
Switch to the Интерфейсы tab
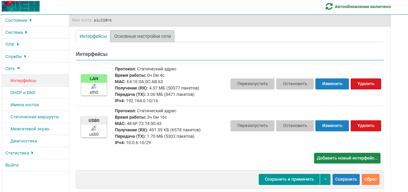(93, 36)
